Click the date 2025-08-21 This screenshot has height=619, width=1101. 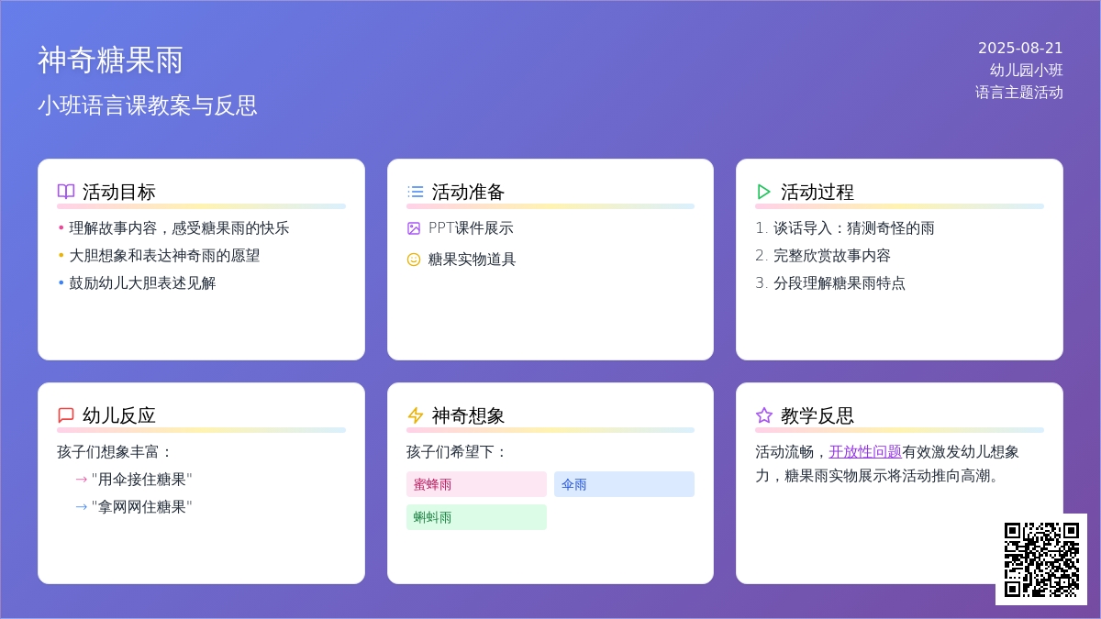tap(1020, 48)
